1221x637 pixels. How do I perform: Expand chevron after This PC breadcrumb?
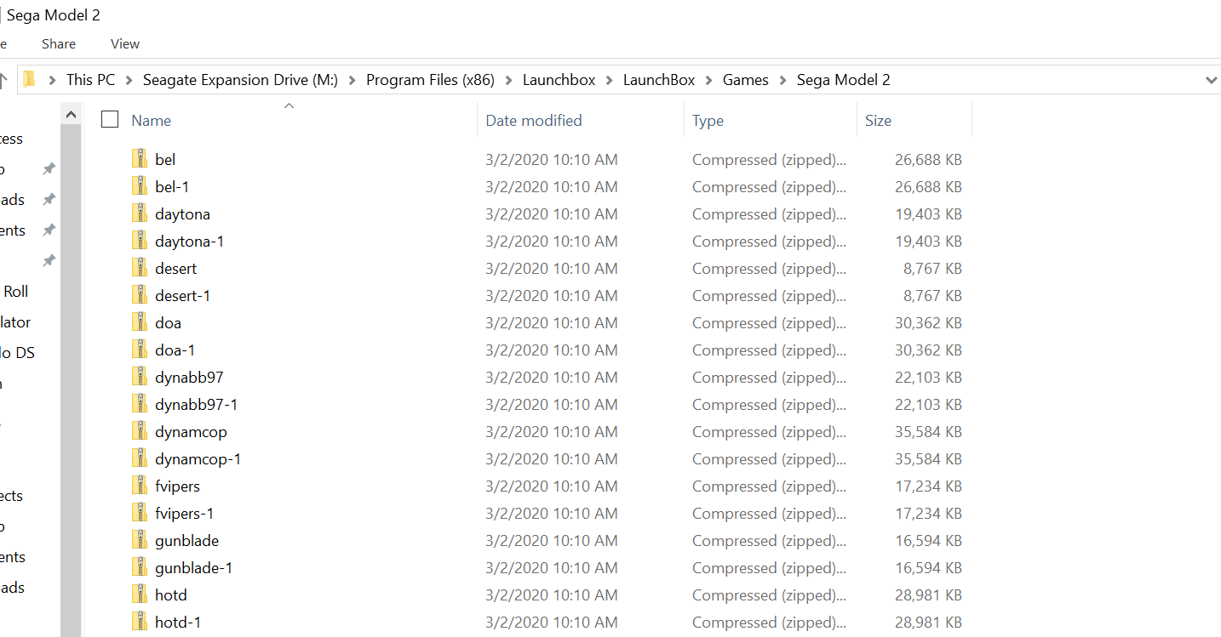(x=129, y=80)
